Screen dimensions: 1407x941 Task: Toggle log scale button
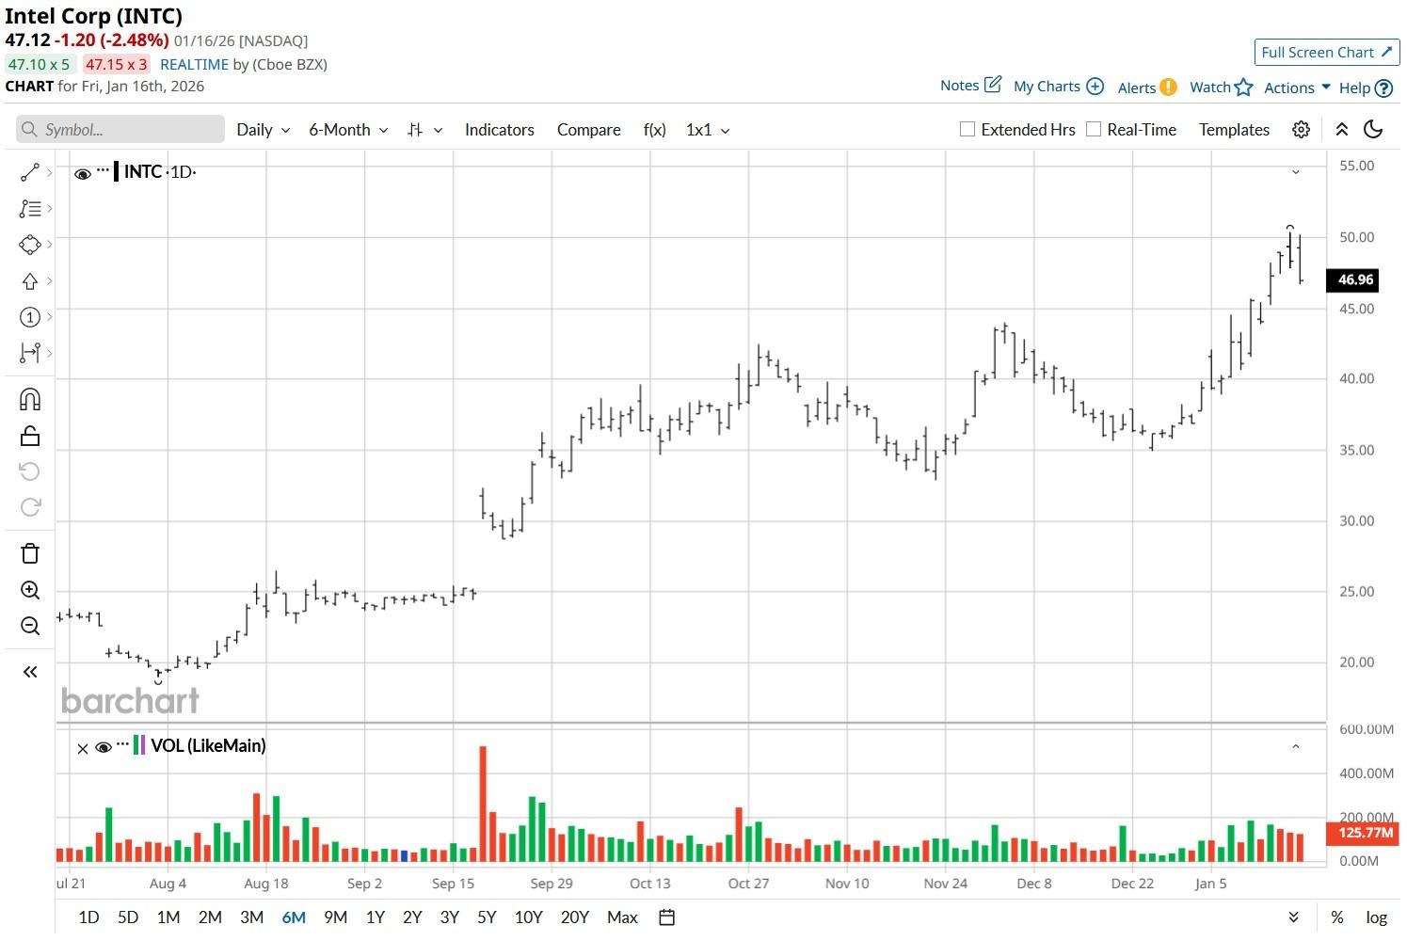[1377, 917]
